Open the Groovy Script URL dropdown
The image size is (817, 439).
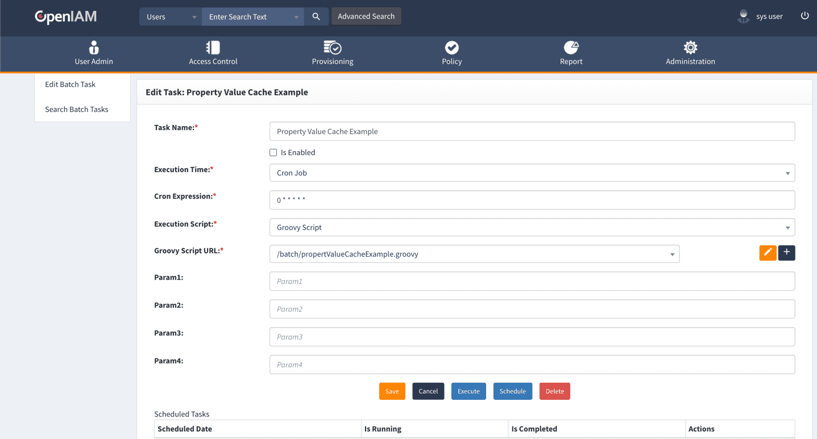tap(475, 254)
